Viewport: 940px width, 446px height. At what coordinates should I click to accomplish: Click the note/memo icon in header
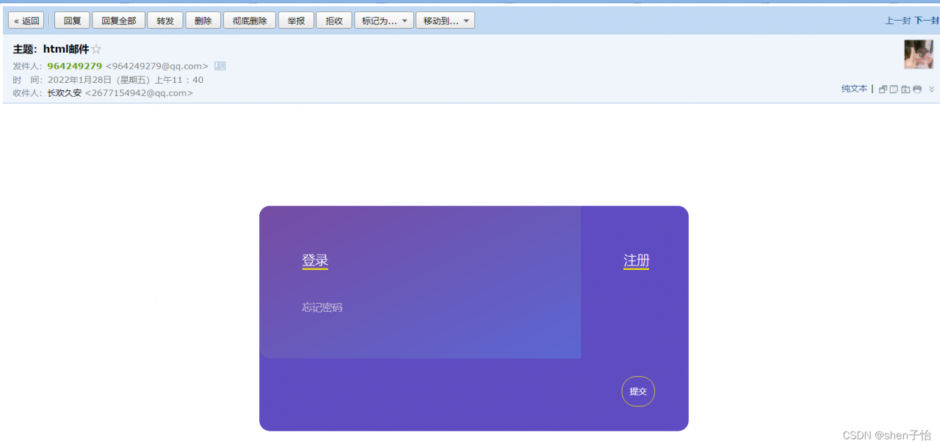tap(894, 89)
